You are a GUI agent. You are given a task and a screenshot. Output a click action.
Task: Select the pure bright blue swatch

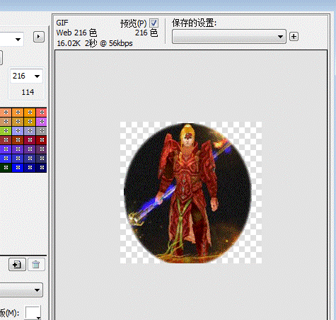(18, 168)
